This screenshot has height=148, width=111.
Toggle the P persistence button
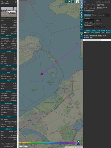click(x=81, y=28)
